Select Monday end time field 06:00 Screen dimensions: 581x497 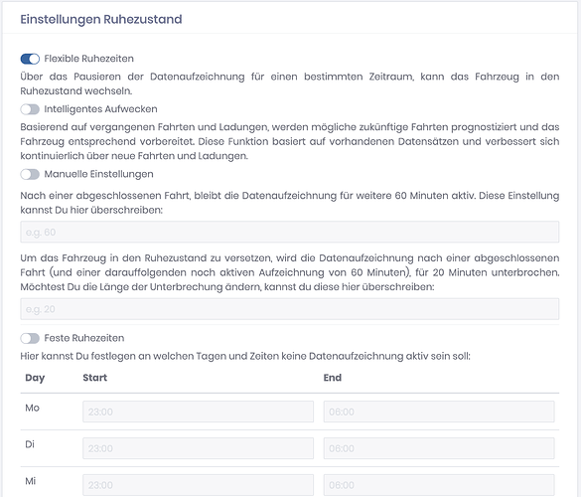point(439,412)
